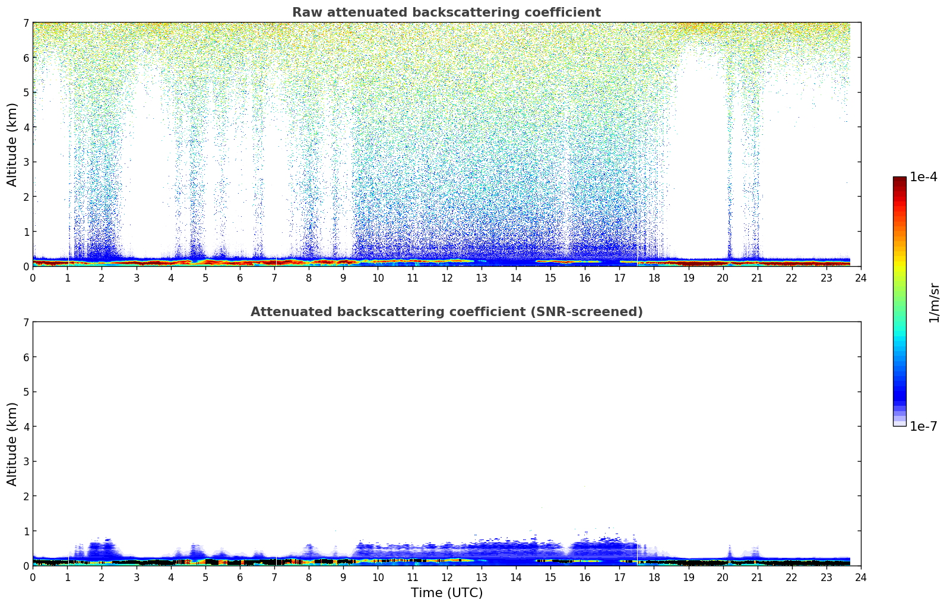Viewport: 947px width, 606px height.
Task: Click altitude tick 1 on the top plot
Action: tap(26, 232)
